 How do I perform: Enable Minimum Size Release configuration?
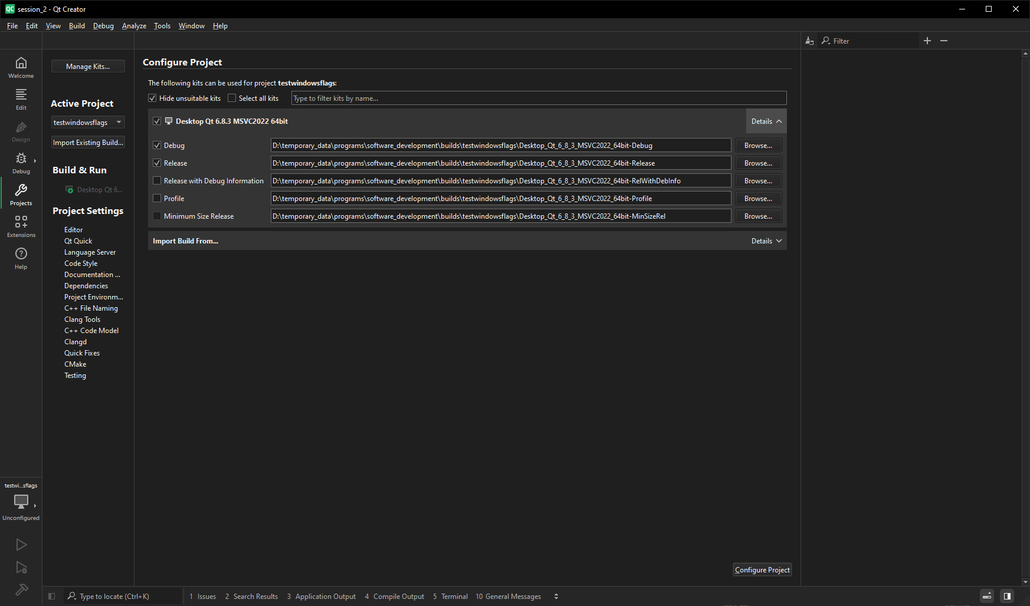(x=157, y=216)
